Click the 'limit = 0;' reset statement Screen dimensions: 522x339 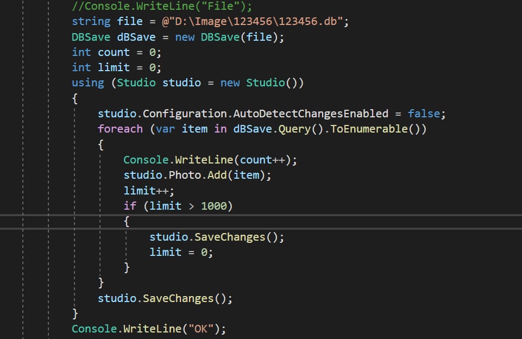click(x=181, y=252)
